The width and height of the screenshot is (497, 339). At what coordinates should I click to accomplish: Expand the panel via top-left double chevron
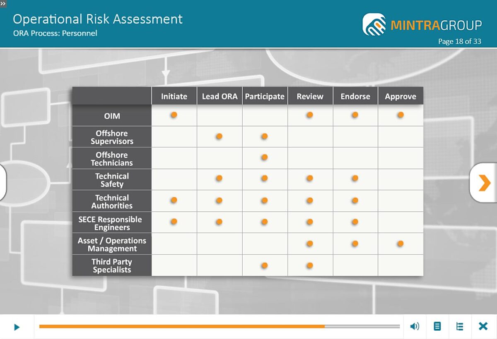pos(3,3)
